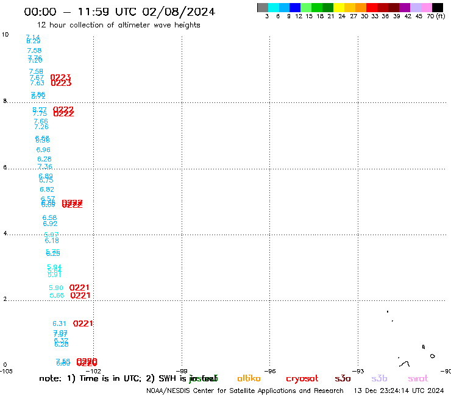The width and height of the screenshot is (451, 396).
Task: Click the purple swatch in the color scale
Action: 405,7
